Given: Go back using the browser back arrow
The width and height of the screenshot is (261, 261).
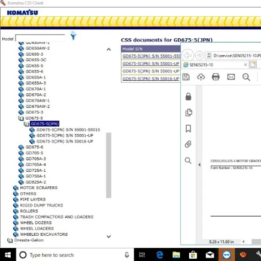Looking at the screenshot, I should point(187,55).
